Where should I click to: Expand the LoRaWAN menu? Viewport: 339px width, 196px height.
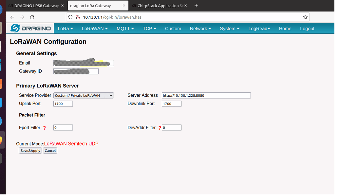click(x=95, y=29)
